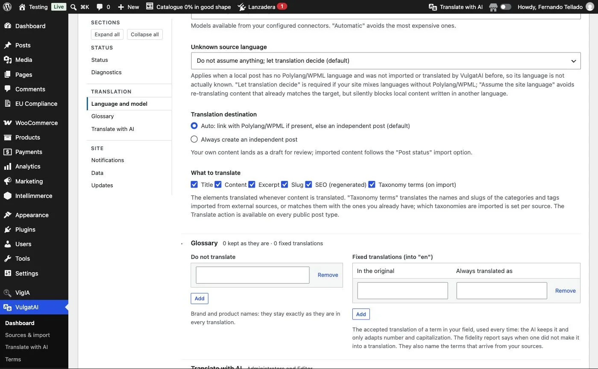The height and width of the screenshot is (369, 598).
Task: Click the Marketing megaphone icon
Action: point(8,181)
